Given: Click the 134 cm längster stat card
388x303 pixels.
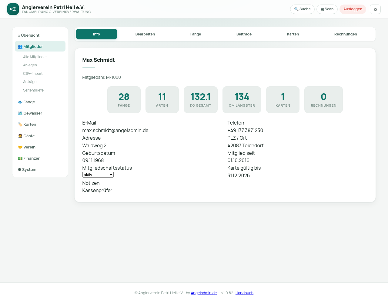Looking at the screenshot, I should [x=242, y=100].
